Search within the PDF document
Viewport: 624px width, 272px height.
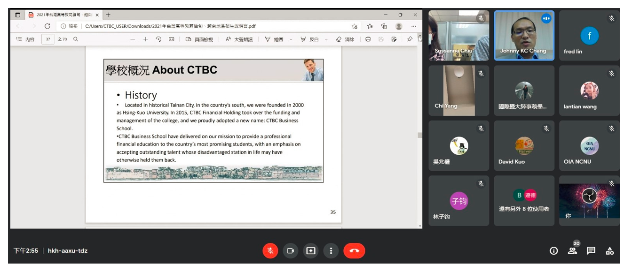click(x=76, y=39)
